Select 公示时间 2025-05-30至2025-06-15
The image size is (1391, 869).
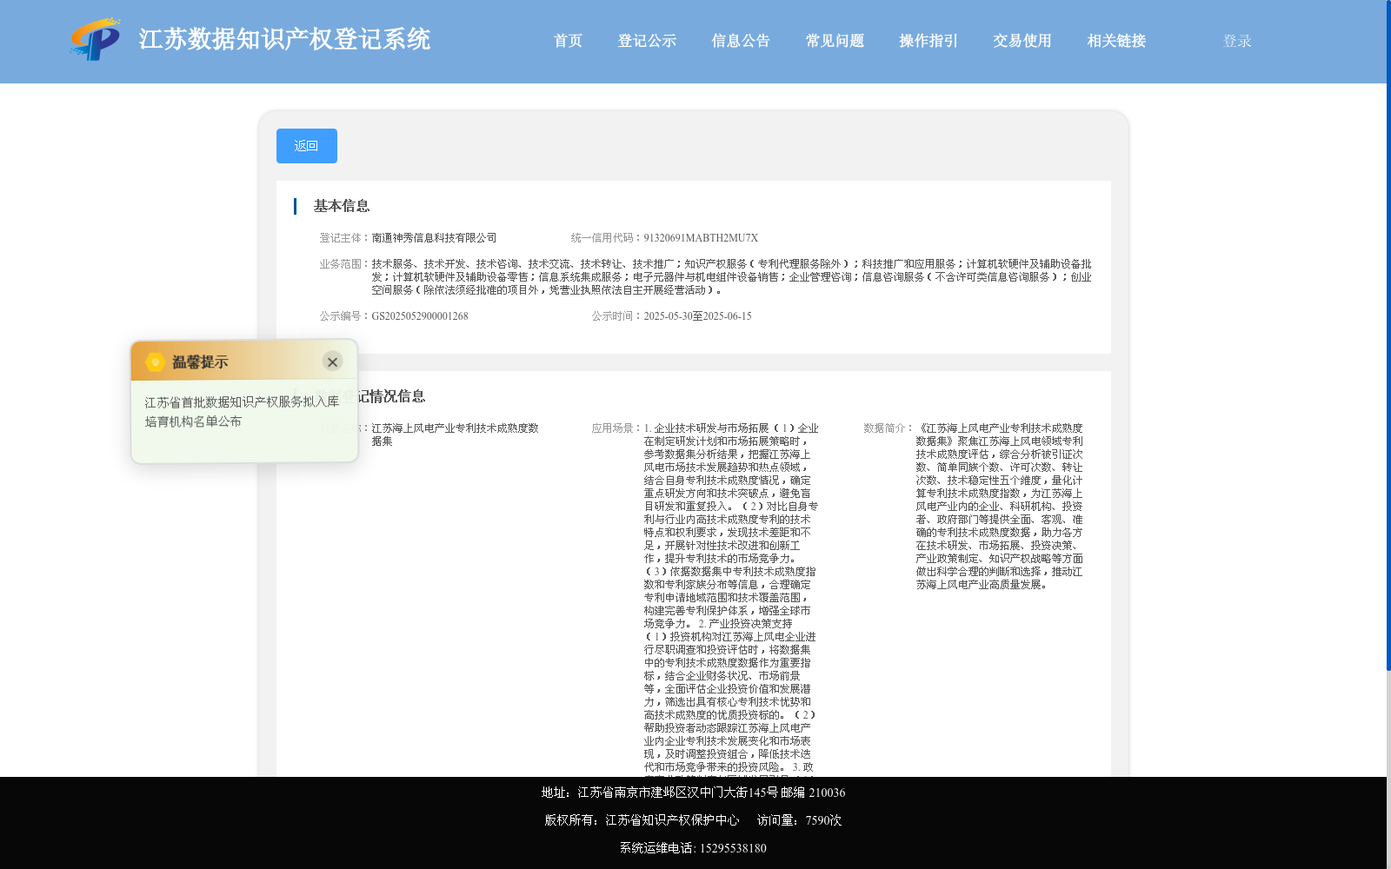697,316
